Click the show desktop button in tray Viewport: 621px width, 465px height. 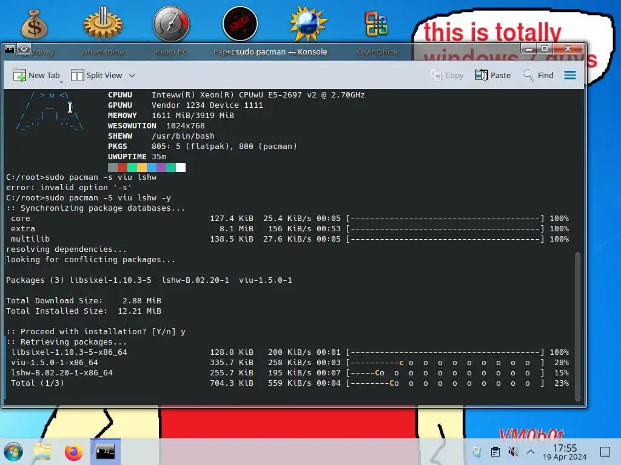(605, 452)
